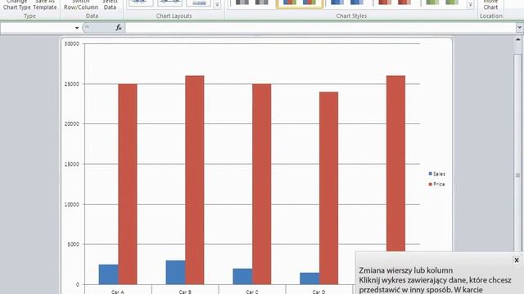
Task: Click into the formula bar
Action: 320,28
